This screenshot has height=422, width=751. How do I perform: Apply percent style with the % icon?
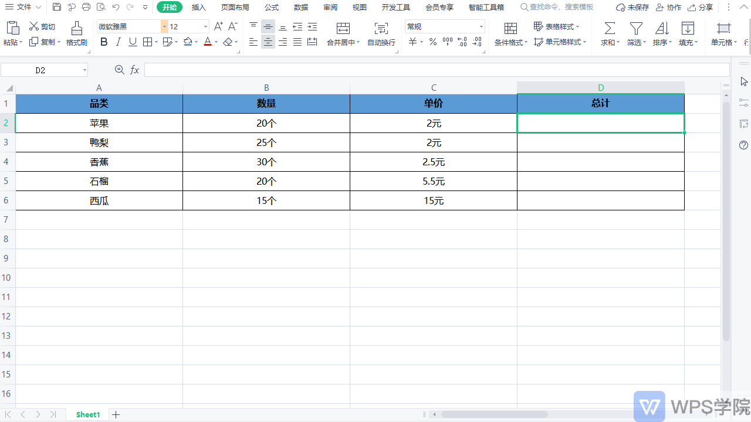pyautogui.click(x=432, y=42)
